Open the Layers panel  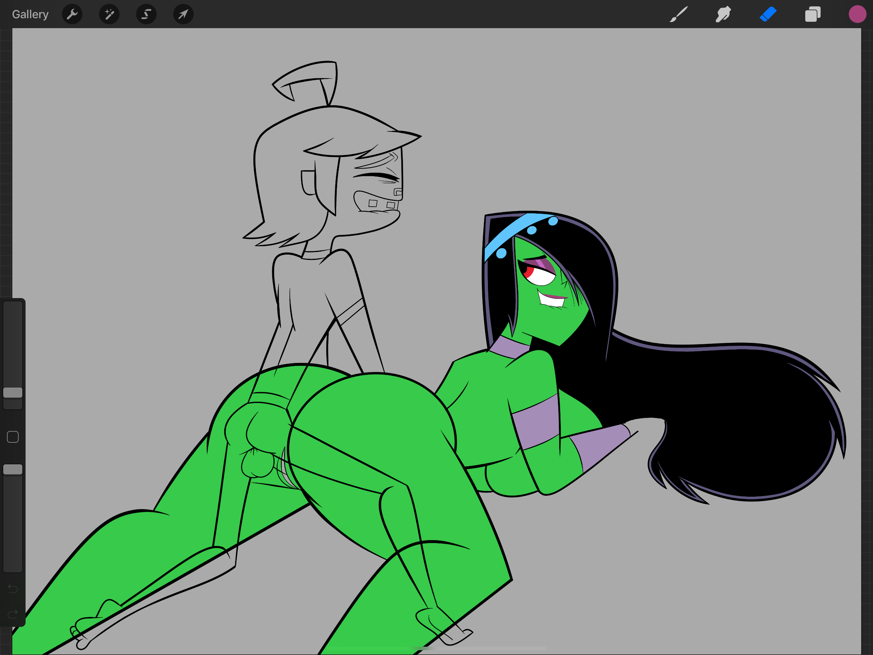(x=813, y=15)
